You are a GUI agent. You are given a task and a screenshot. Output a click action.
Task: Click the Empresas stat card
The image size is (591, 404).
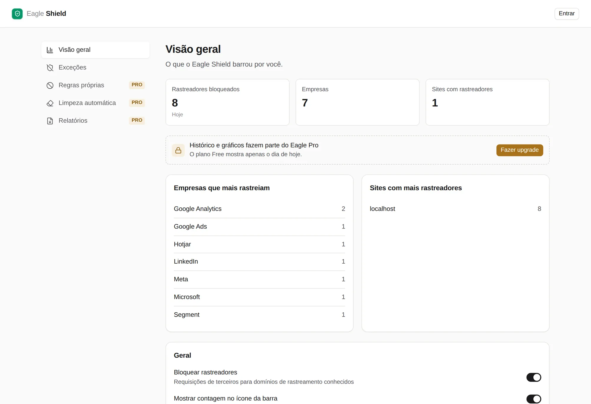click(x=357, y=102)
